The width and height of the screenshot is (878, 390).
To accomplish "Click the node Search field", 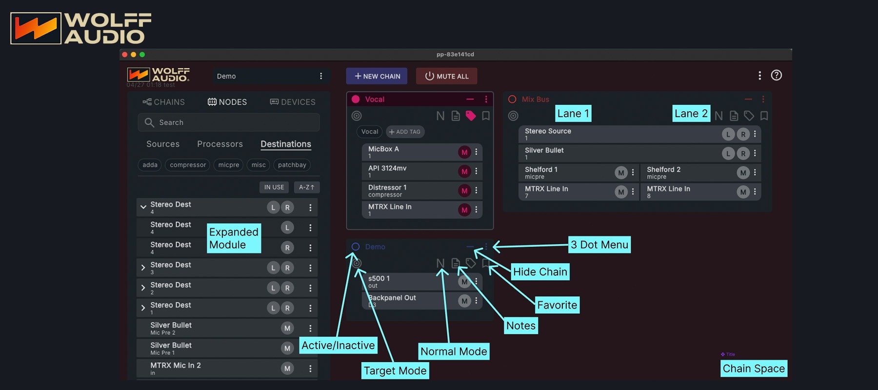I will 228,122.
